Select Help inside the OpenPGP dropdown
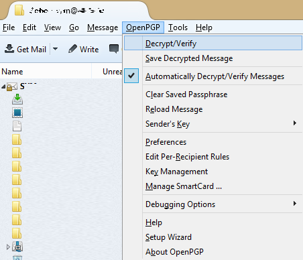This screenshot has width=303, height=260. click(213, 222)
